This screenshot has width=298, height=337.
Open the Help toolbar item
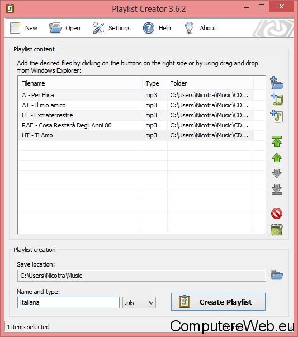(x=157, y=28)
